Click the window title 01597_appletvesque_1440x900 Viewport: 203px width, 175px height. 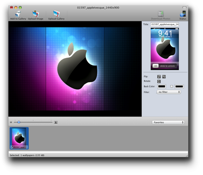[98, 7]
